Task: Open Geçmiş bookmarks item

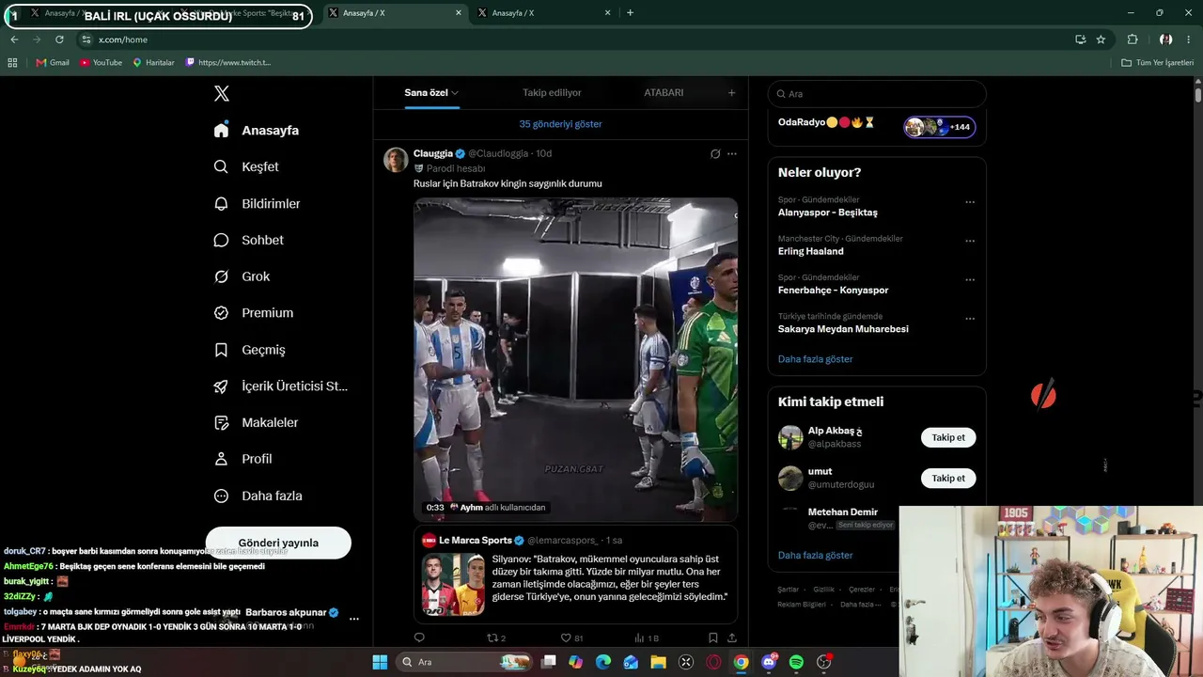Action: tap(249, 350)
